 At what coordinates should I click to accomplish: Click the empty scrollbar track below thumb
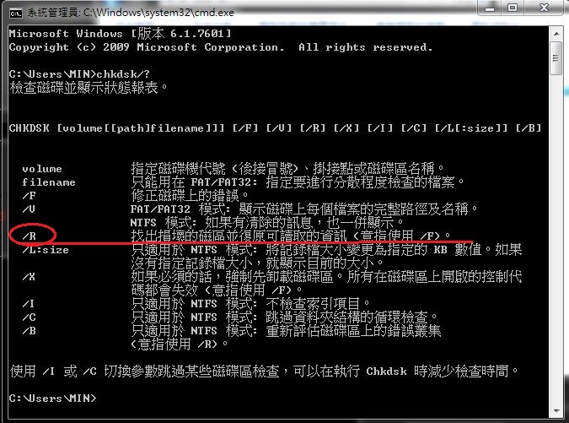pos(556,240)
